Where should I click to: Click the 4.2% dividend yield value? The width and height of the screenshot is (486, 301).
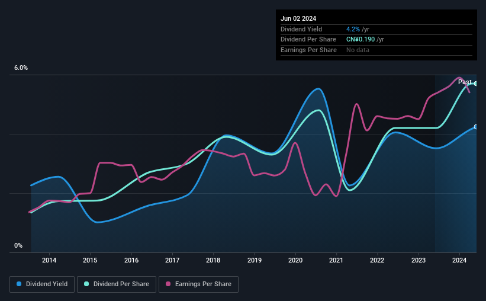(x=353, y=29)
